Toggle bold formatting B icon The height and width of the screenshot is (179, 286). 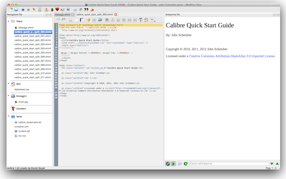[107, 20]
